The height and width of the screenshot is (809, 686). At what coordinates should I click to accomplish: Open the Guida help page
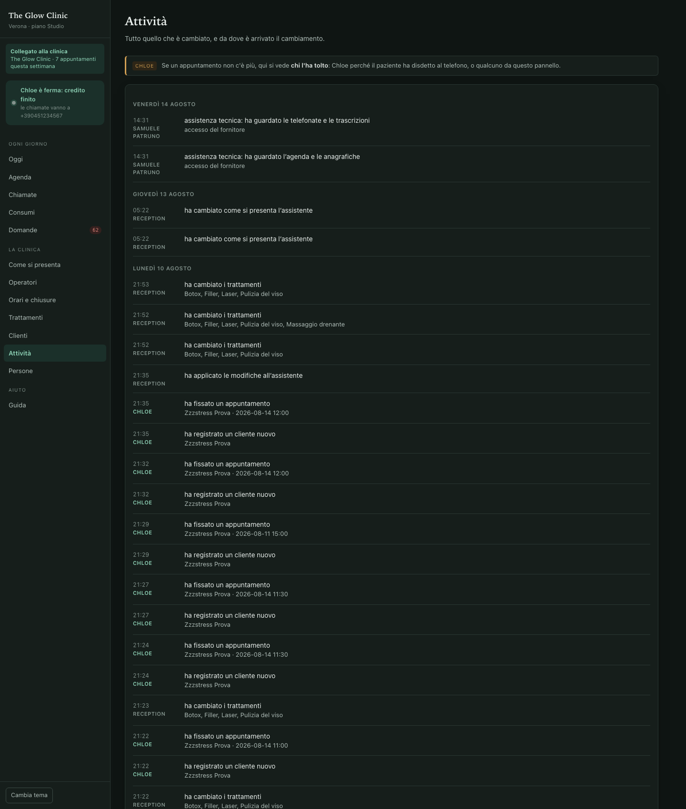click(55, 405)
